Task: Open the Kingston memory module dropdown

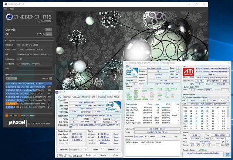Action: click(x=206, y=98)
